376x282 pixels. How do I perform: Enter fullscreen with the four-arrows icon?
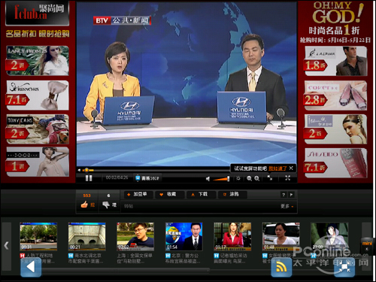tap(288, 178)
